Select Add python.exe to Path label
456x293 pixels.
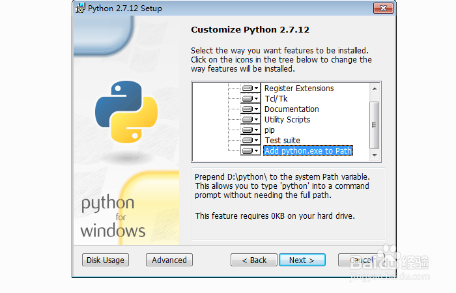(308, 150)
